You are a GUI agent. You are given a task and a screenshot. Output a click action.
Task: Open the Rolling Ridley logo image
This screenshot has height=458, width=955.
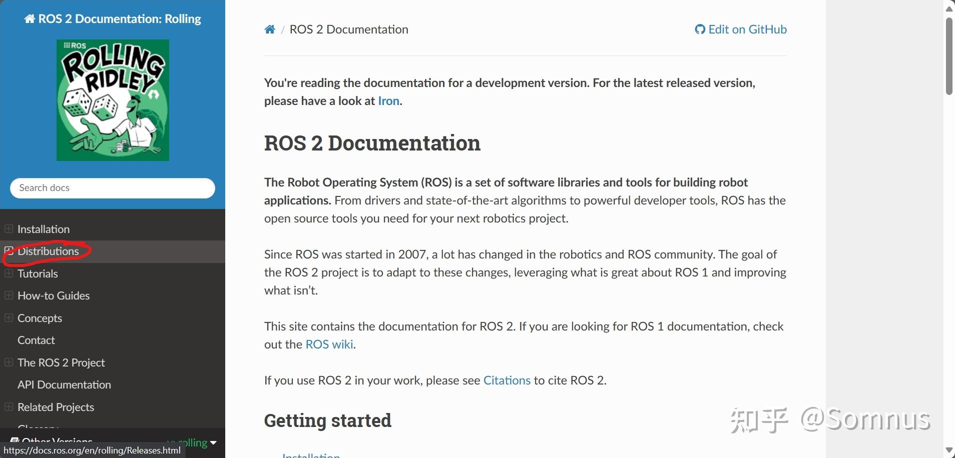pyautogui.click(x=112, y=99)
